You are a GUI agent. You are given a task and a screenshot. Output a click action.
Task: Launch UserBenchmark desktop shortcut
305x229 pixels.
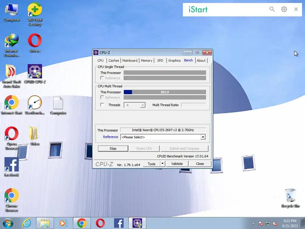(x=35, y=105)
